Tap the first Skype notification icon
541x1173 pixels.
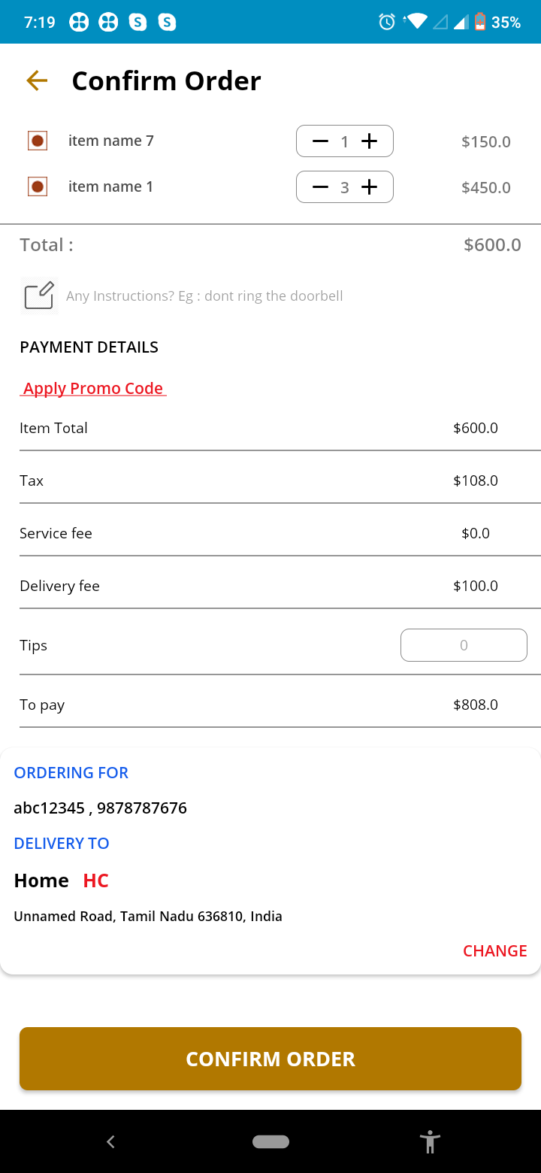click(138, 22)
